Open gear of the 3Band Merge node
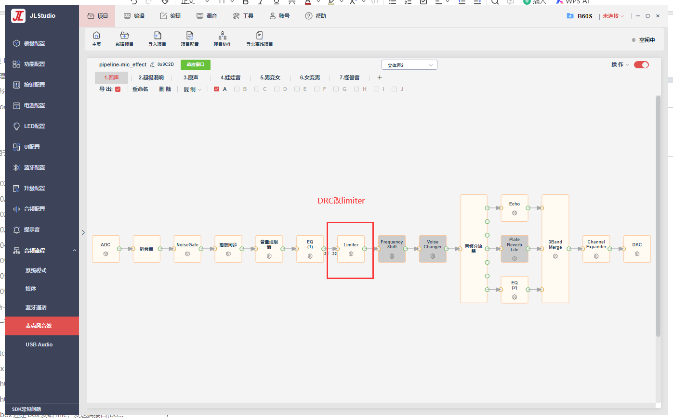 [555, 256]
